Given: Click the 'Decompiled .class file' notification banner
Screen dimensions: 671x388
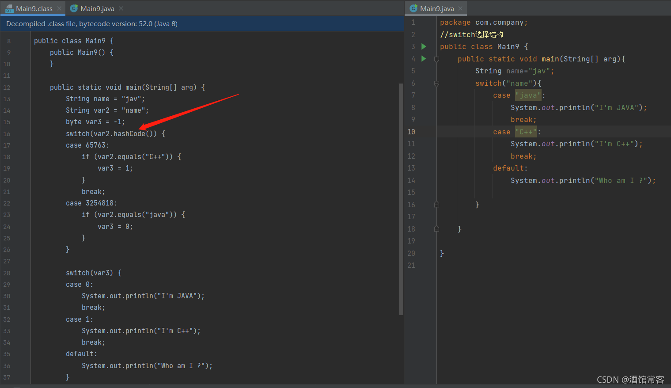Looking at the screenshot, I should point(202,24).
